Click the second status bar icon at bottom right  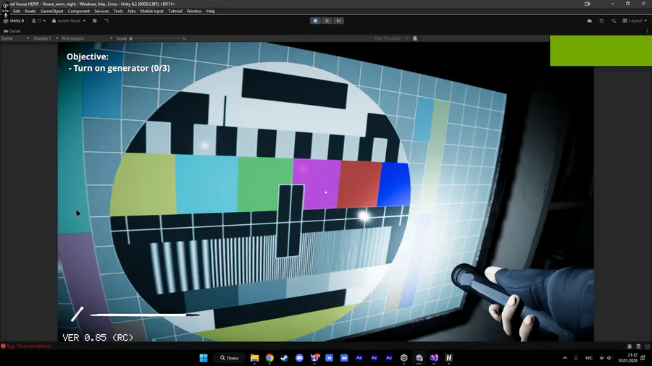(x=638, y=346)
